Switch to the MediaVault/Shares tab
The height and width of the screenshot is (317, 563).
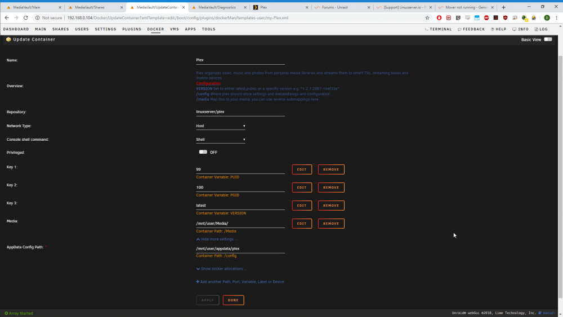[95, 7]
